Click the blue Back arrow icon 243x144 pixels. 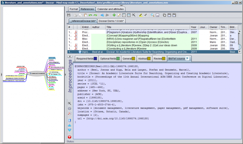102,15
